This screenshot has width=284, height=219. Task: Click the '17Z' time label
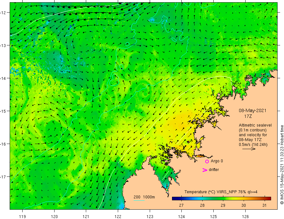(248, 116)
